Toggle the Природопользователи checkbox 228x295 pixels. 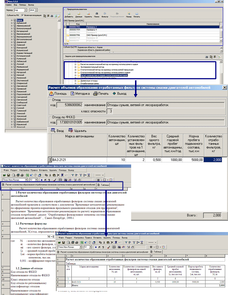pyautogui.click(x=65, y=9)
